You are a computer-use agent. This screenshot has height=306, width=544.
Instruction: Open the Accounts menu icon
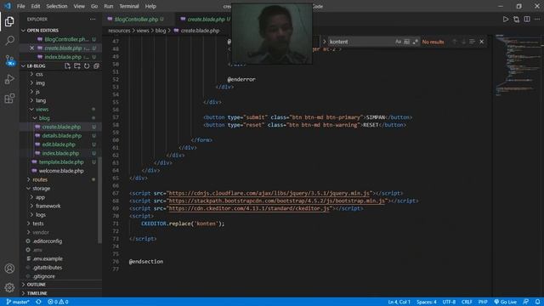click(9, 269)
